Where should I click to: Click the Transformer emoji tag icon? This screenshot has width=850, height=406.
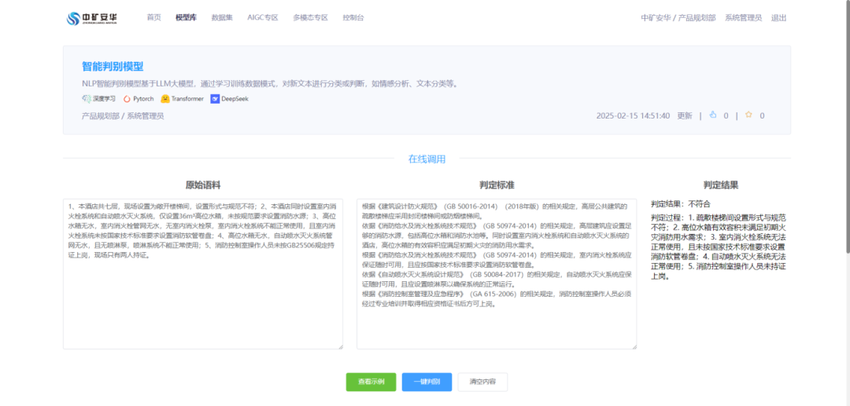pos(164,99)
